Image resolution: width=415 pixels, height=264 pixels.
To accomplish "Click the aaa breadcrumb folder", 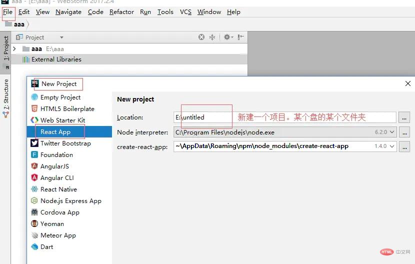I will pos(15,24).
